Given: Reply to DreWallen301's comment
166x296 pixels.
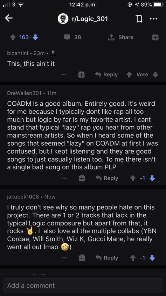Looking at the screenshot, I should tap(107, 178).
